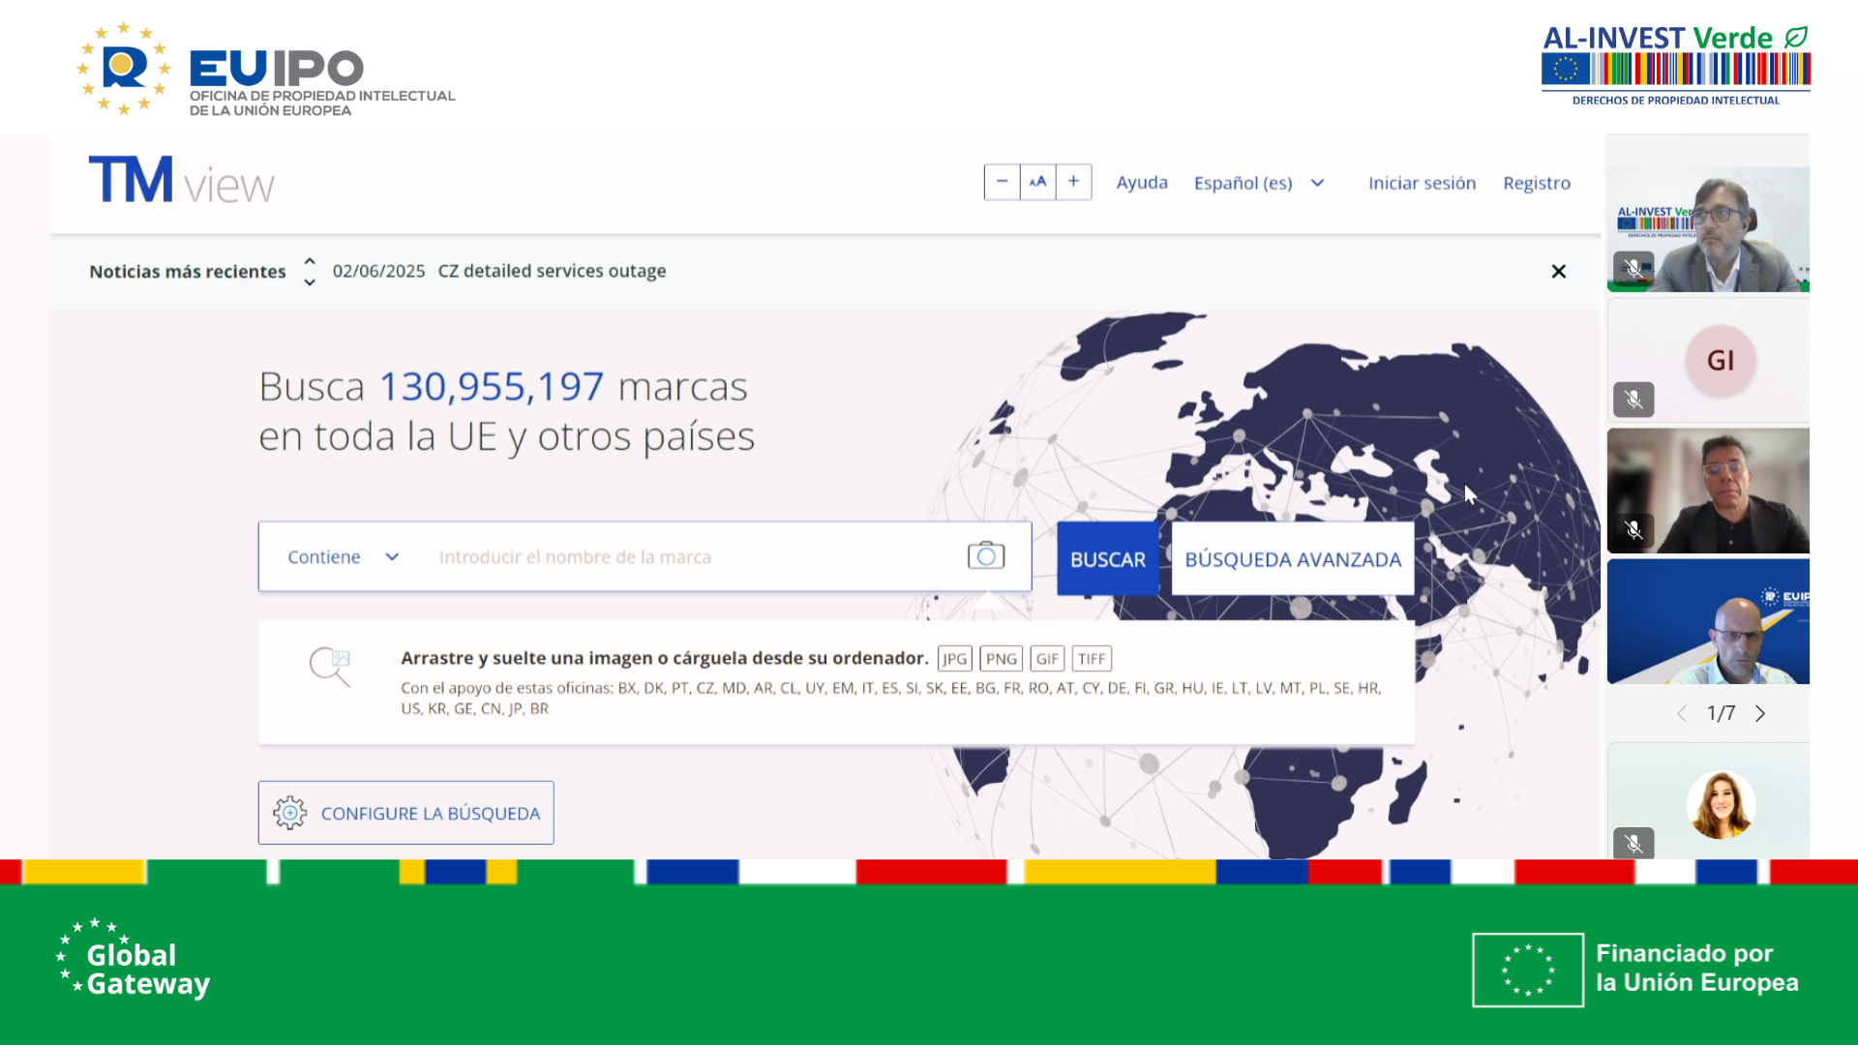Image resolution: width=1858 pixels, height=1045 pixels.
Task: Click the EUIPO logo in the header
Action: pyautogui.click(x=265, y=70)
